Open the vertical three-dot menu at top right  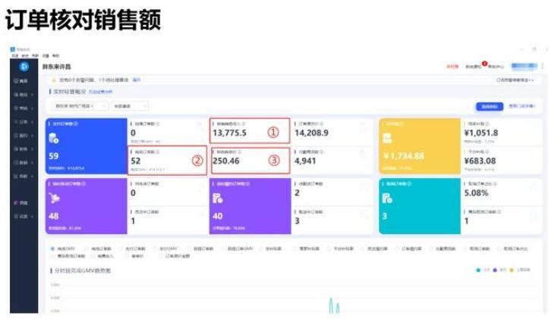pos(542,66)
